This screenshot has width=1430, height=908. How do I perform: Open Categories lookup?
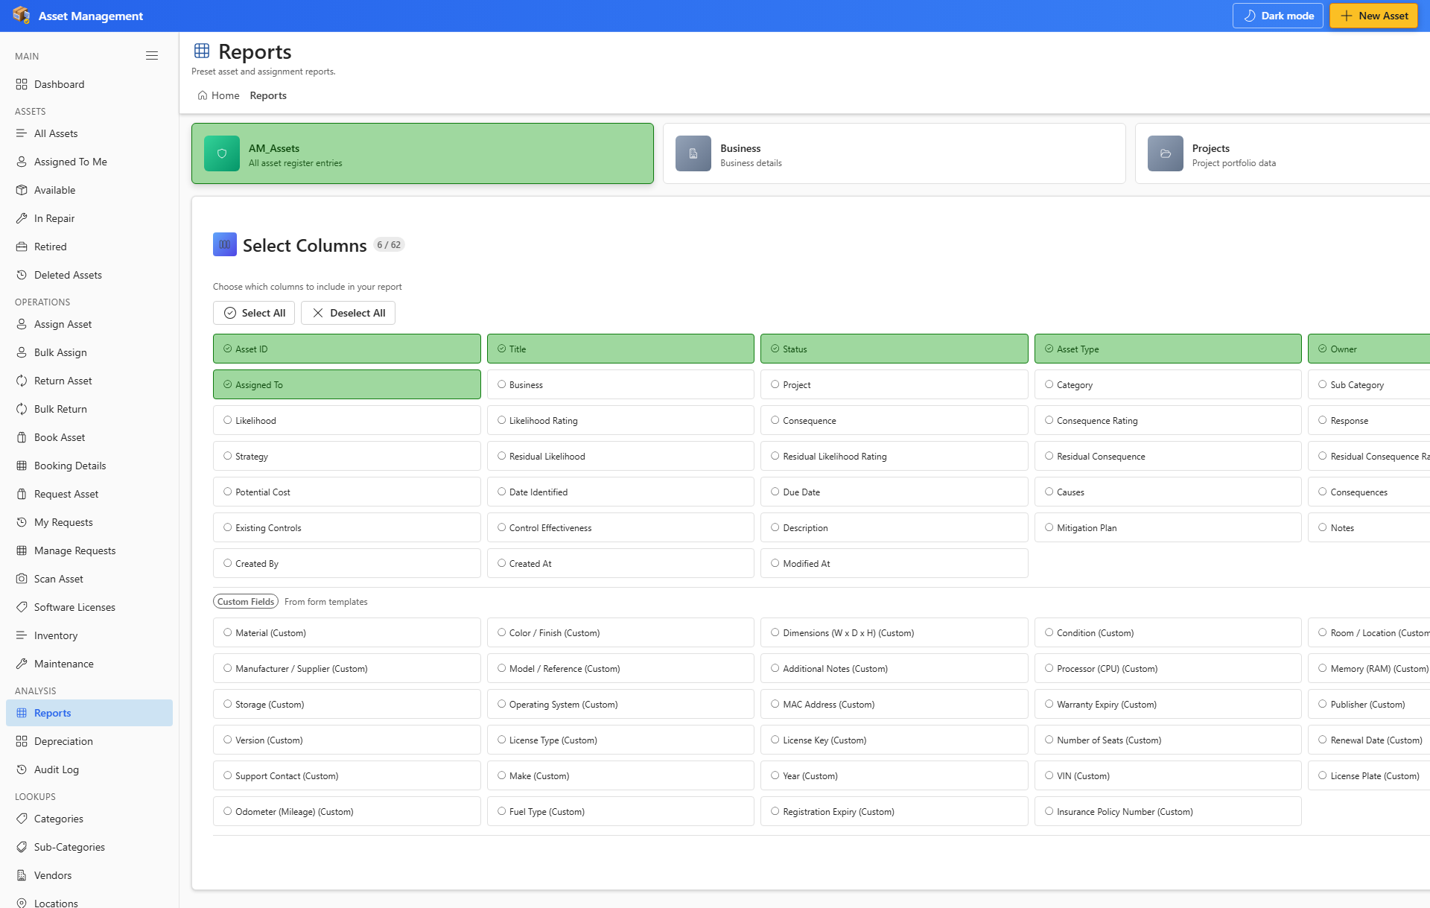[x=89, y=819]
